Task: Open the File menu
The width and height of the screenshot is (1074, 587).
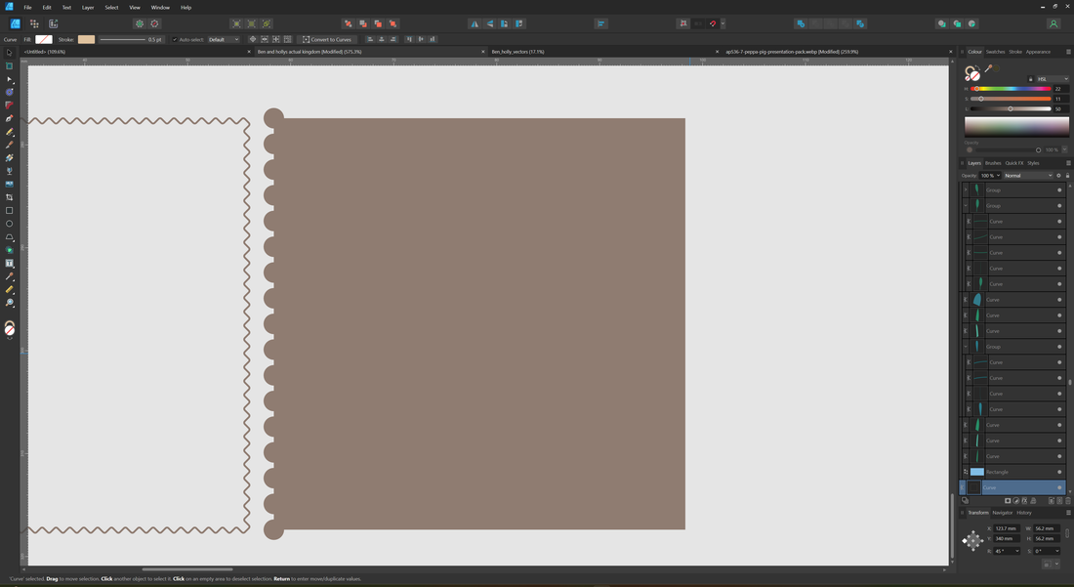Action: (x=28, y=8)
